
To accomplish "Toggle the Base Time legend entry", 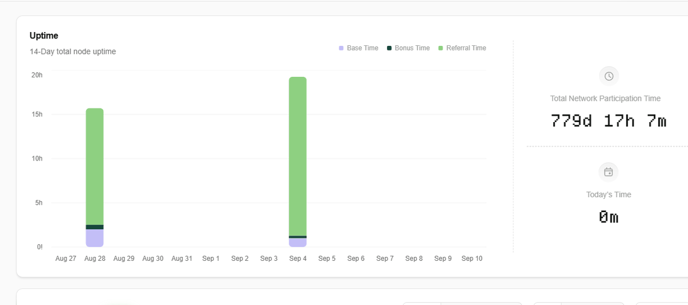I will point(359,48).
